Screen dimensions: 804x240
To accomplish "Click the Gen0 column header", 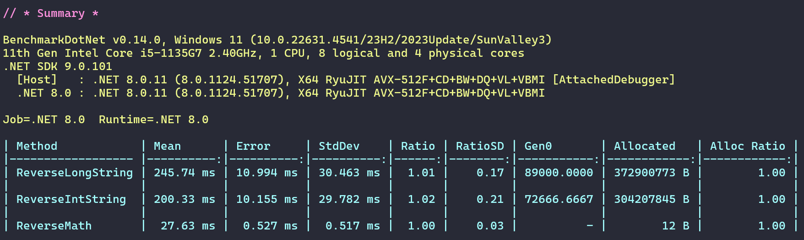I will point(538,146).
